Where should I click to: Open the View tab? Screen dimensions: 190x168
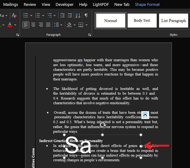point(46,5)
